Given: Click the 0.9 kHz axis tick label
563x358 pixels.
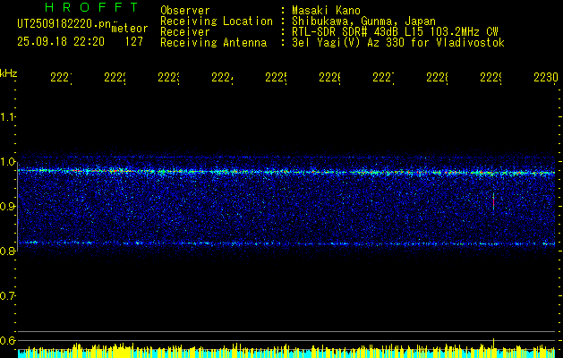Looking at the screenshot, I should click(x=7, y=206).
